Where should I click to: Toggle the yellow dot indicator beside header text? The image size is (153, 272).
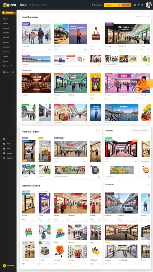point(92,5)
